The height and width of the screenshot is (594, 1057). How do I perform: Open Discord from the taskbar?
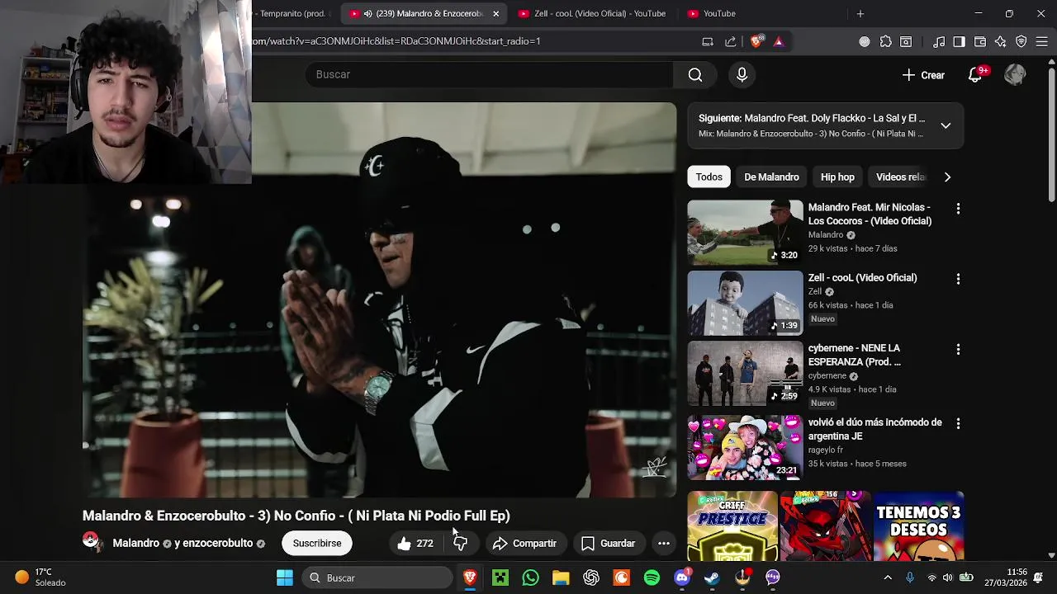(682, 578)
